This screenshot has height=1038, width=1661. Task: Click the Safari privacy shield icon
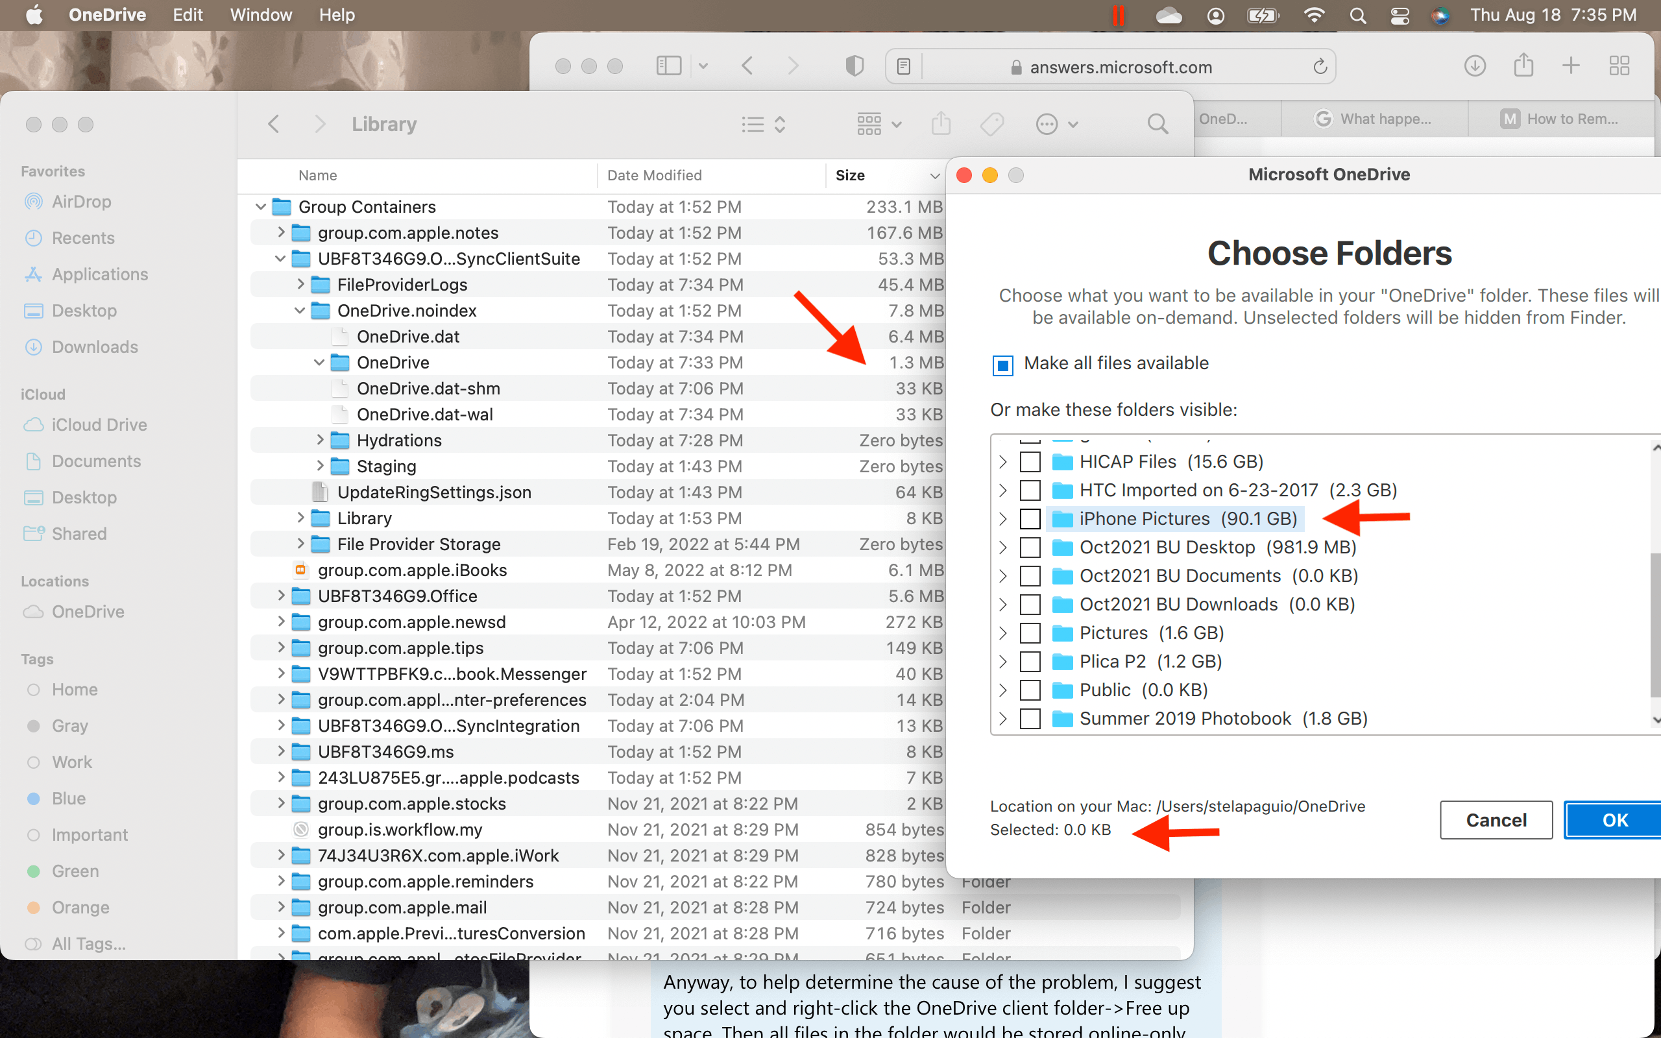[855, 66]
